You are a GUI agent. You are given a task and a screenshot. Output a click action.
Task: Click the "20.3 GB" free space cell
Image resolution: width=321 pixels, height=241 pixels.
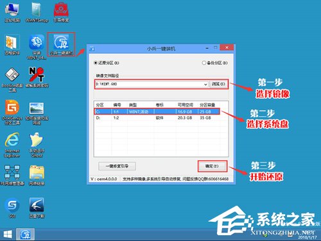pyautogui.click(x=185, y=118)
